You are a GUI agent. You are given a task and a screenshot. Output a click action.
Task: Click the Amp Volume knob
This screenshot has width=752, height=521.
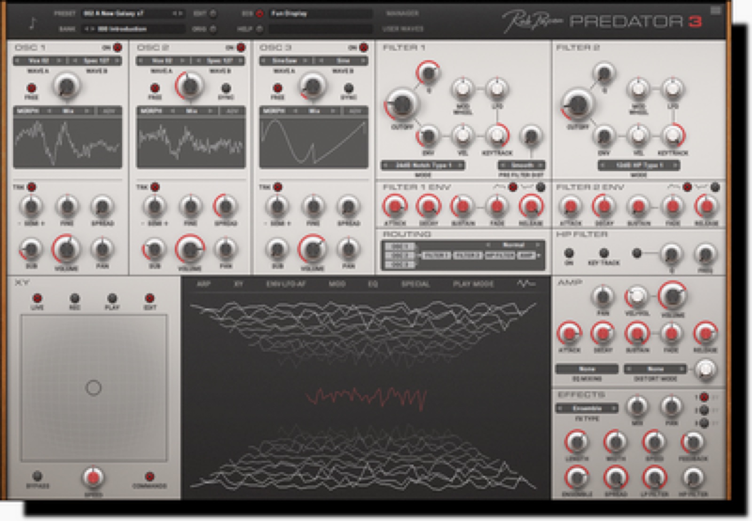coord(673,296)
